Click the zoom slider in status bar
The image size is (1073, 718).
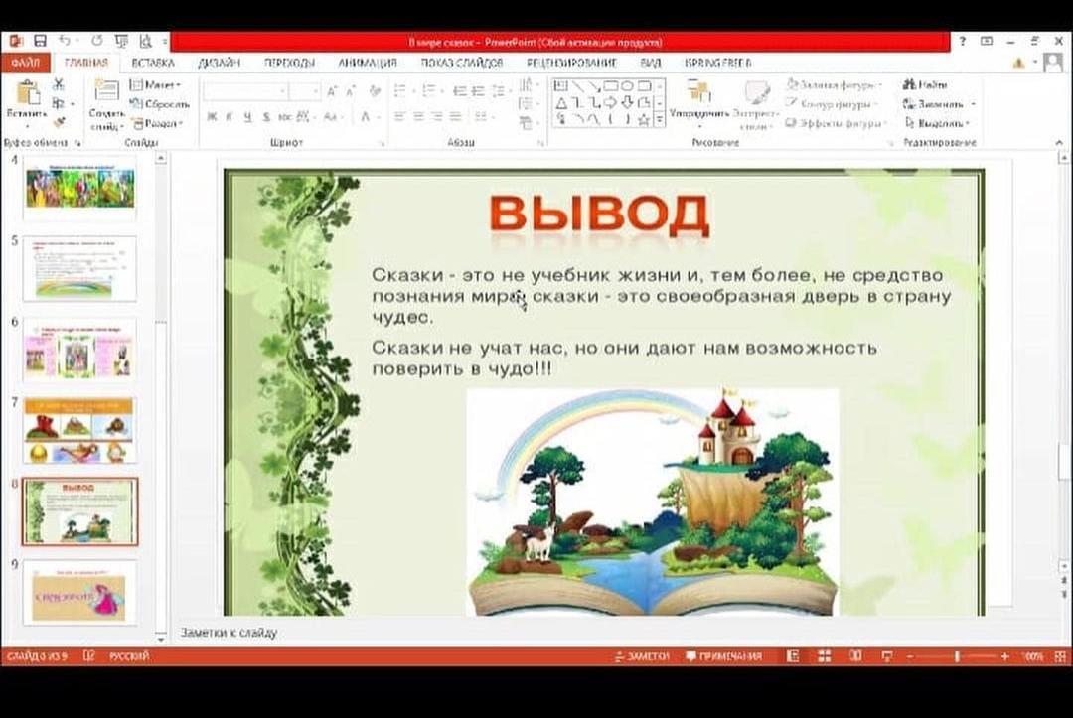956,656
